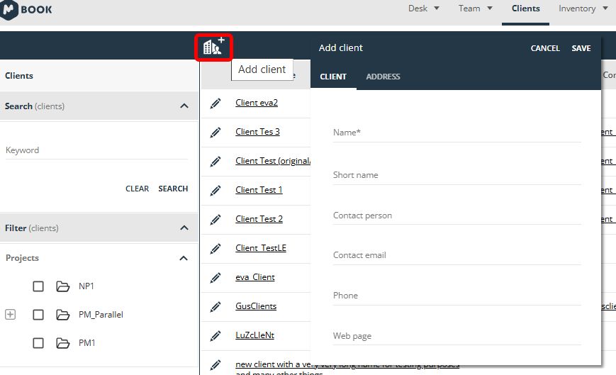The height and width of the screenshot is (375, 616).
Task: Select the Clients menu item
Action: (526, 9)
